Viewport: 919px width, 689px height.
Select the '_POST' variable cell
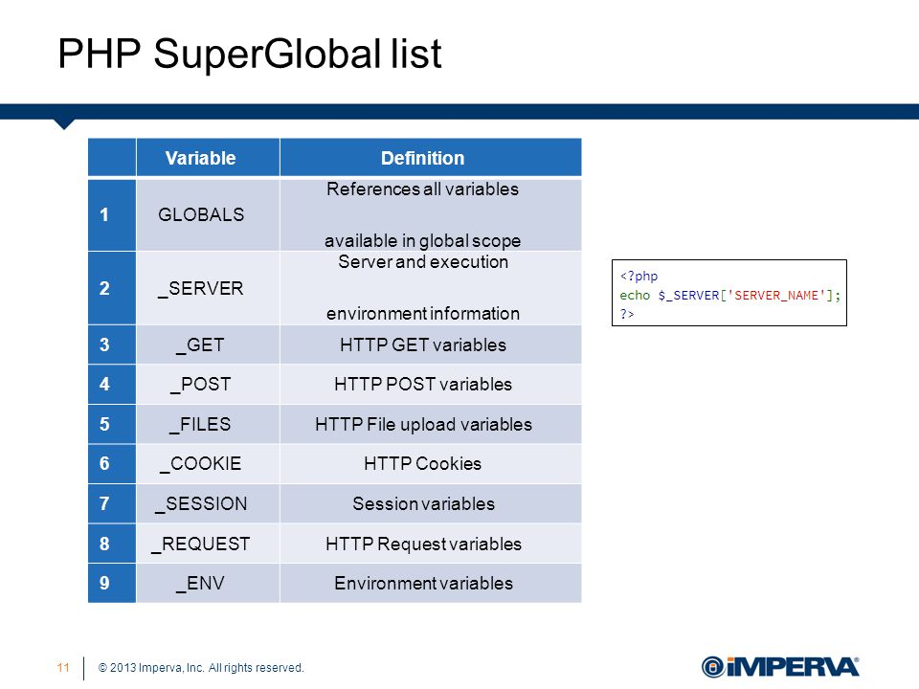(x=208, y=385)
